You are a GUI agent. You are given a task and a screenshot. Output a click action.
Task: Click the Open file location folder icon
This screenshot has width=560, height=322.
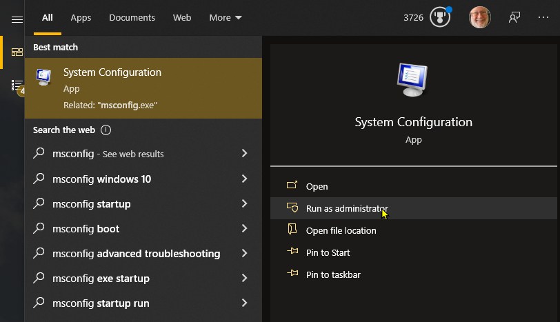click(x=292, y=229)
